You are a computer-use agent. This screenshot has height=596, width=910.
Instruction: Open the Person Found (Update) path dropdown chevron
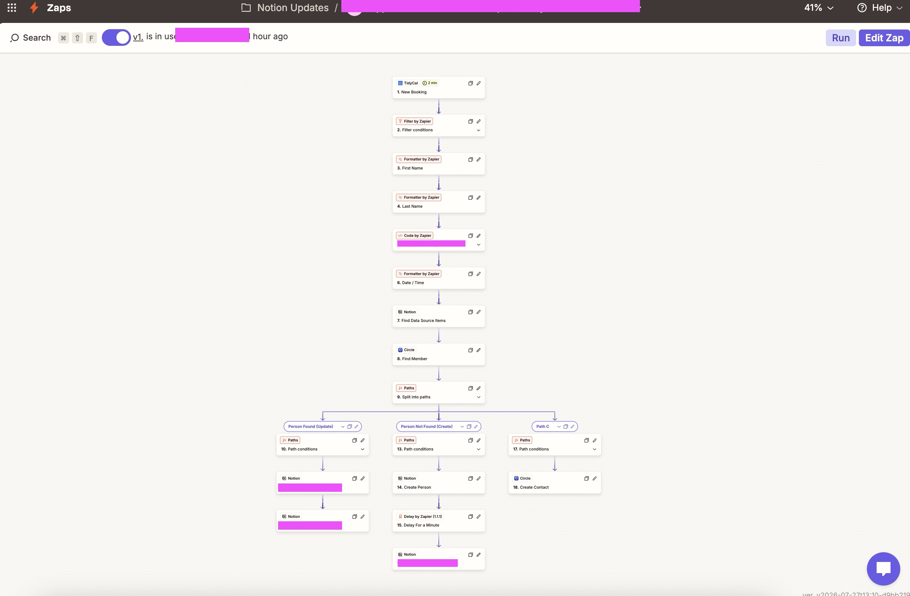point(343,427)
